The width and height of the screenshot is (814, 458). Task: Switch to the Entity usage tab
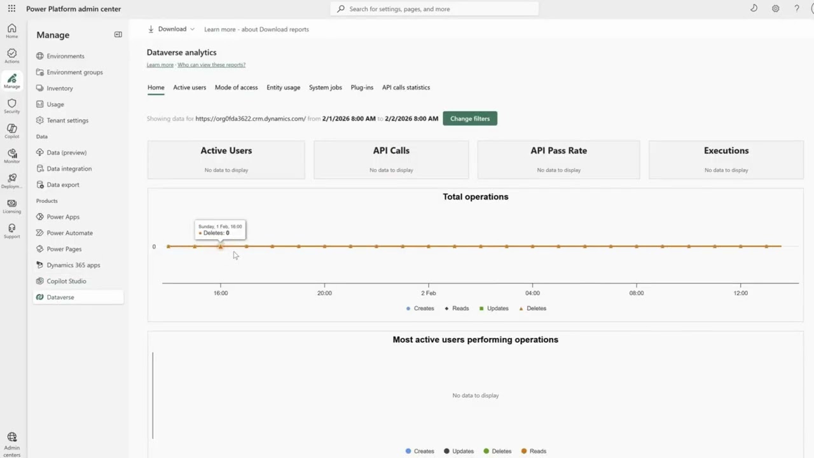[x=283, y=87]
